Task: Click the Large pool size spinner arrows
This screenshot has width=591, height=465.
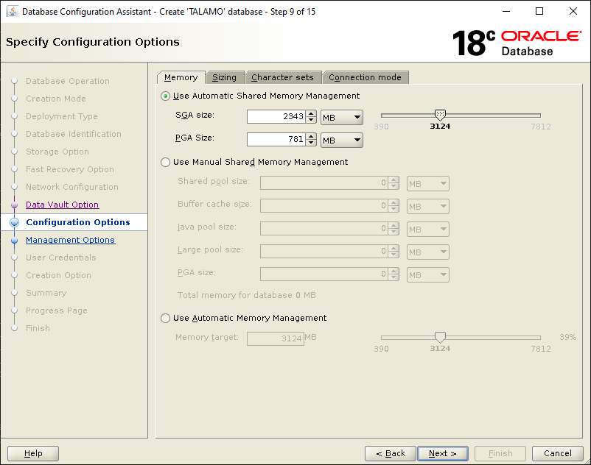Action: pos(394,252)
